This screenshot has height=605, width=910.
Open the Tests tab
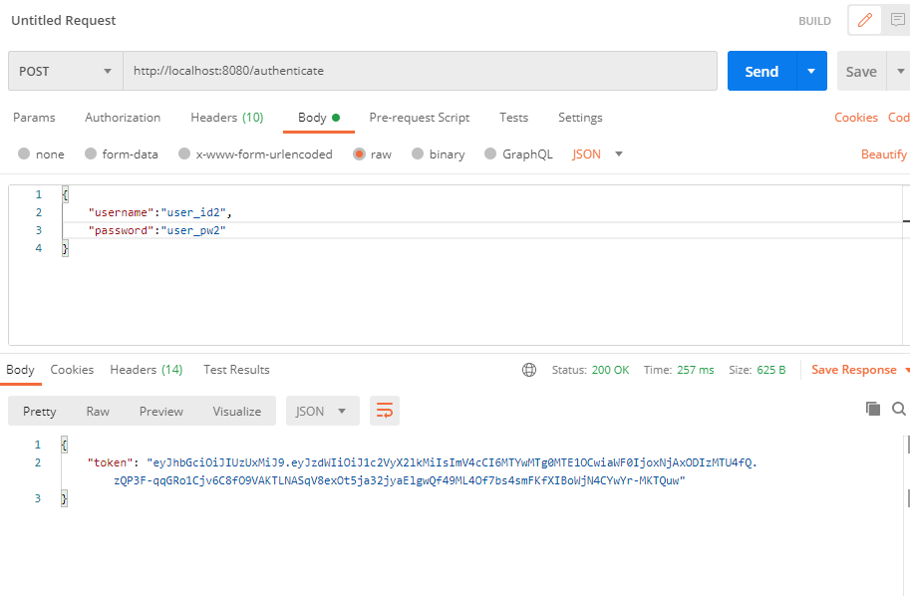coord(513,118)
